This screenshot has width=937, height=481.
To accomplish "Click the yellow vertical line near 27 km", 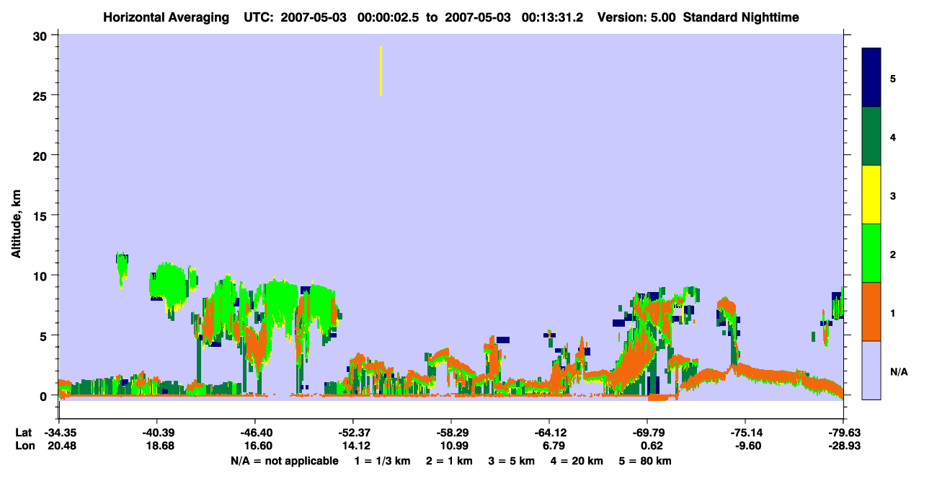I will [381, 71].
